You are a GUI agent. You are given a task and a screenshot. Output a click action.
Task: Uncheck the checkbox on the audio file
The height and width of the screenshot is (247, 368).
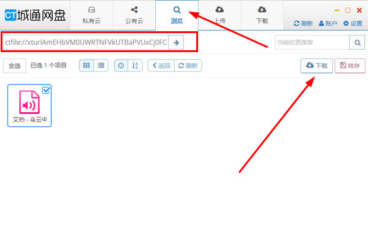click(x=46, y=90)
